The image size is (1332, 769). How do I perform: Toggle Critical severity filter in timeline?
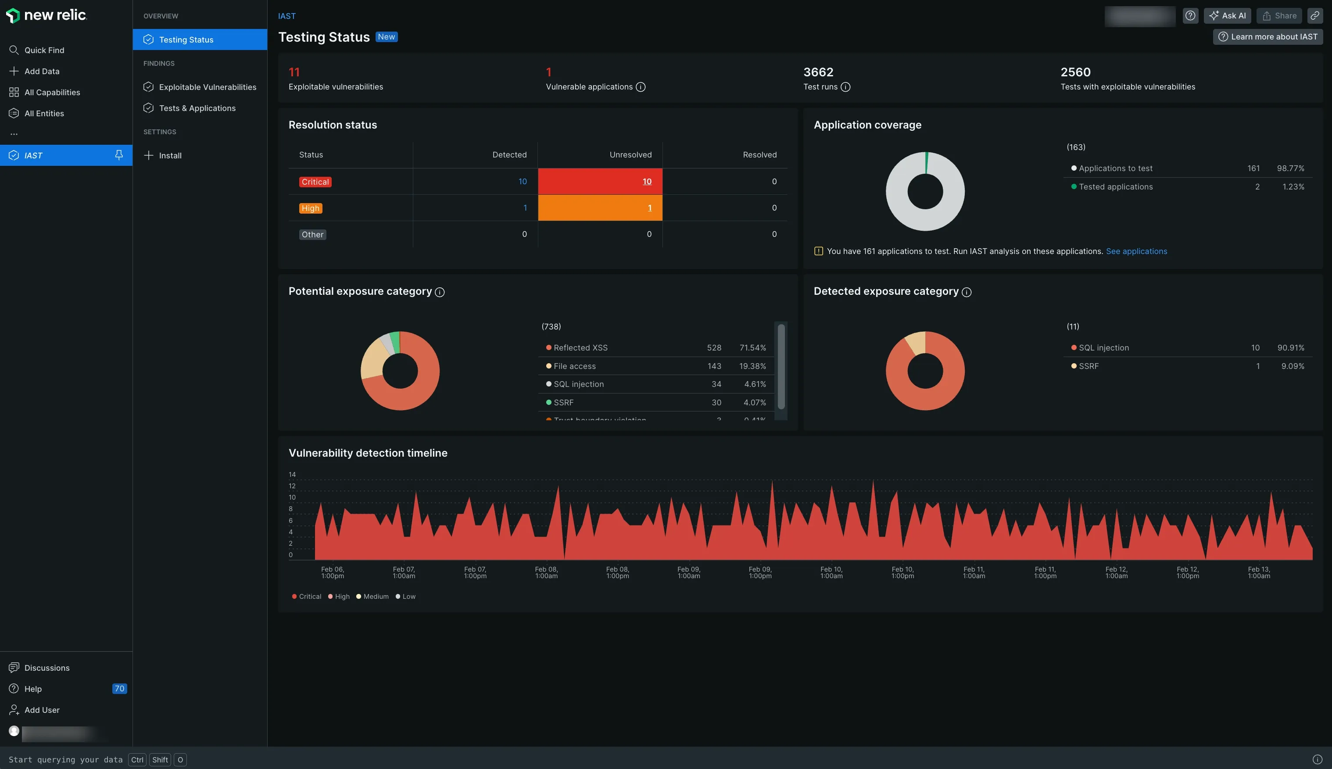tap(306, 597)
